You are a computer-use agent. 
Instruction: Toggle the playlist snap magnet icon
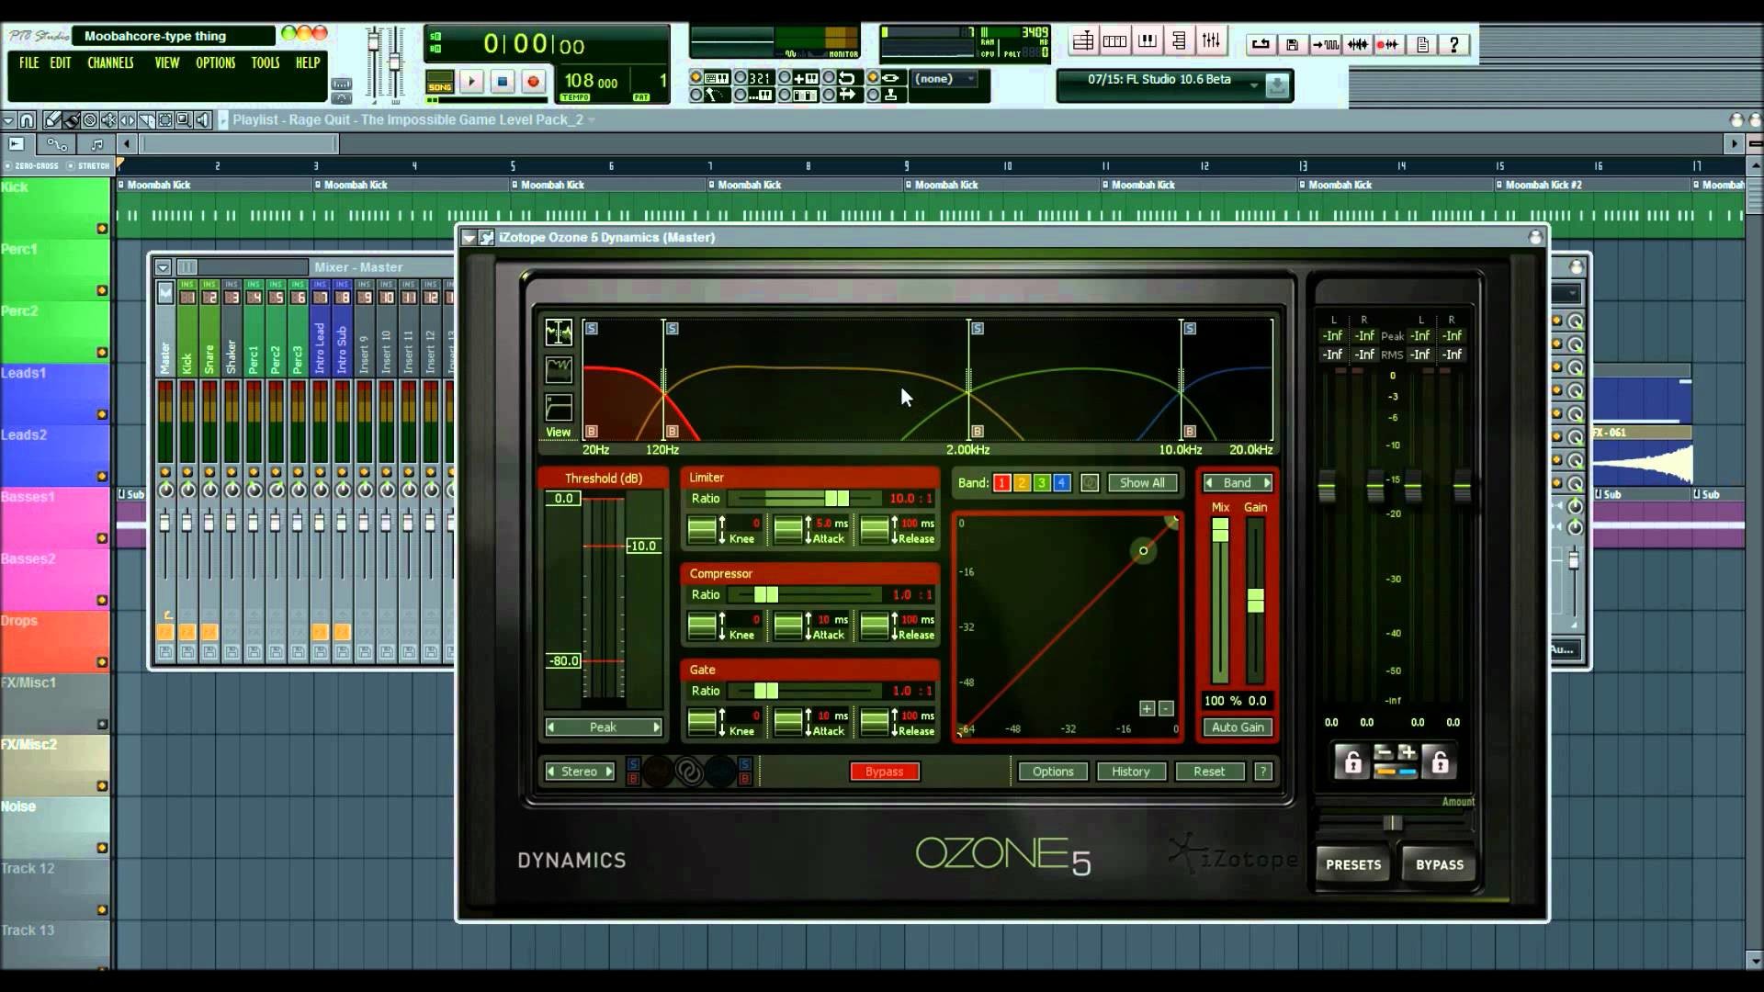(x=27, y=120)
